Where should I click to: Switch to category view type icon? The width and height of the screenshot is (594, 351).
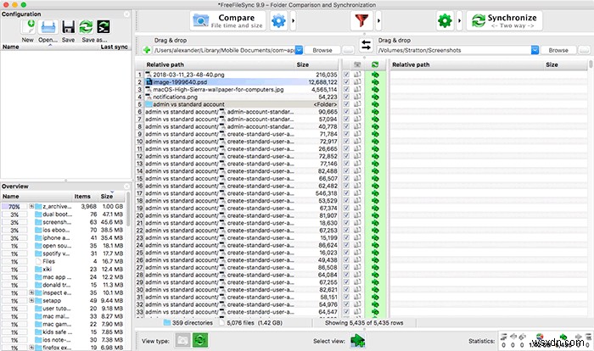(x=182, y=340)
